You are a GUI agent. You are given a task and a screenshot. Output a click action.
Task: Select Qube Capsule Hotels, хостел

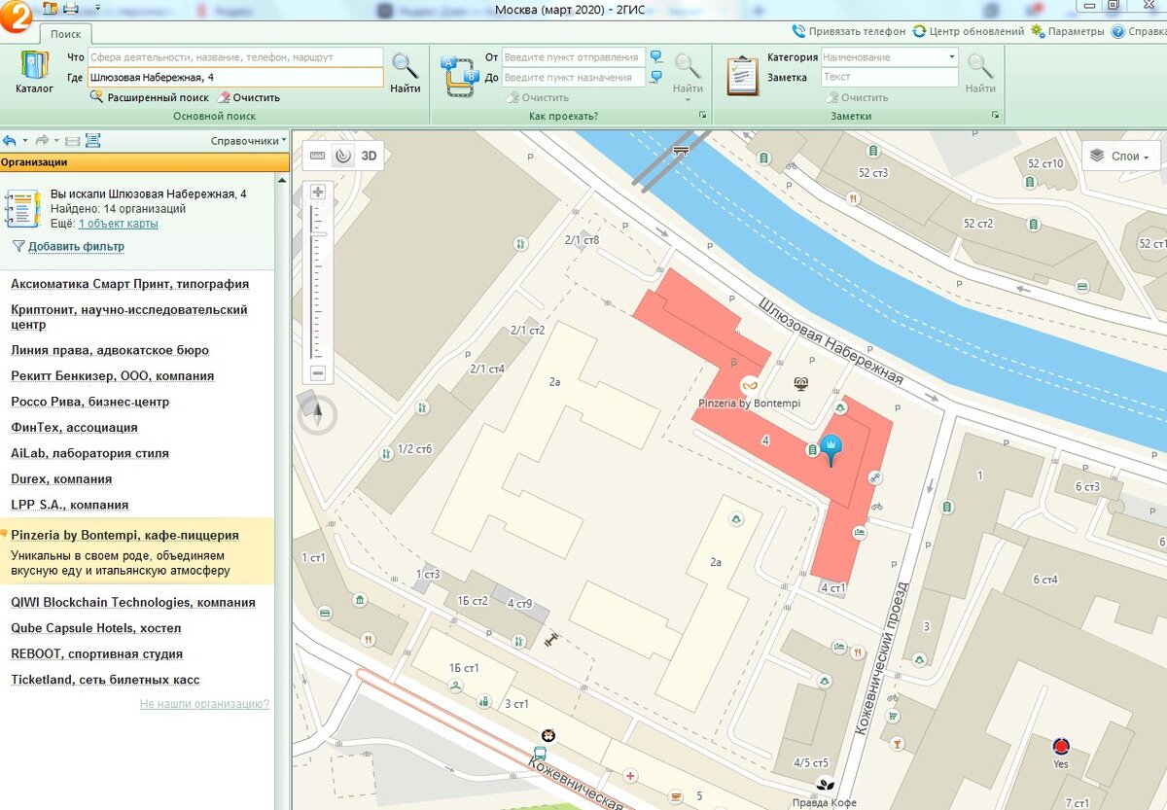point(96,628)
